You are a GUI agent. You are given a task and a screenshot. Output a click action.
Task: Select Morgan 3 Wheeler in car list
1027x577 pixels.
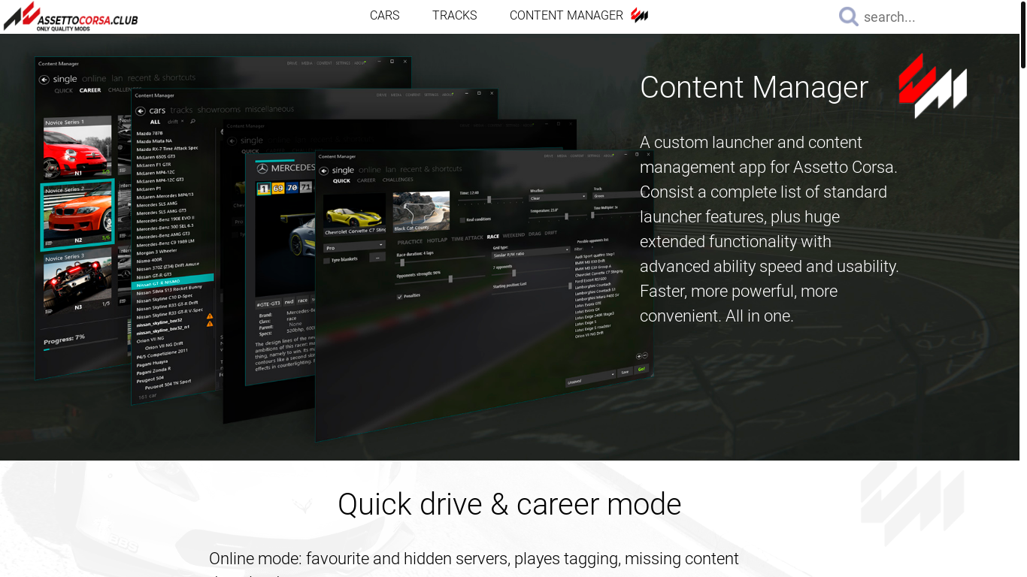[156, 252]
